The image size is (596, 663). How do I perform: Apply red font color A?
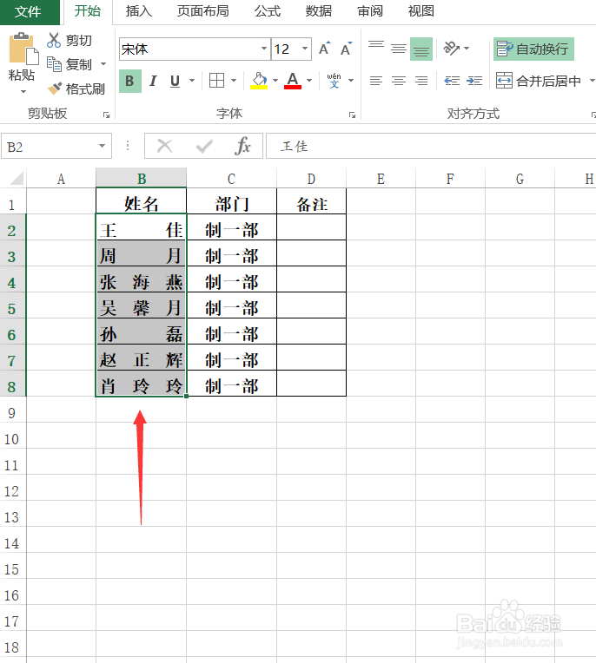click(x=293, y=81)
